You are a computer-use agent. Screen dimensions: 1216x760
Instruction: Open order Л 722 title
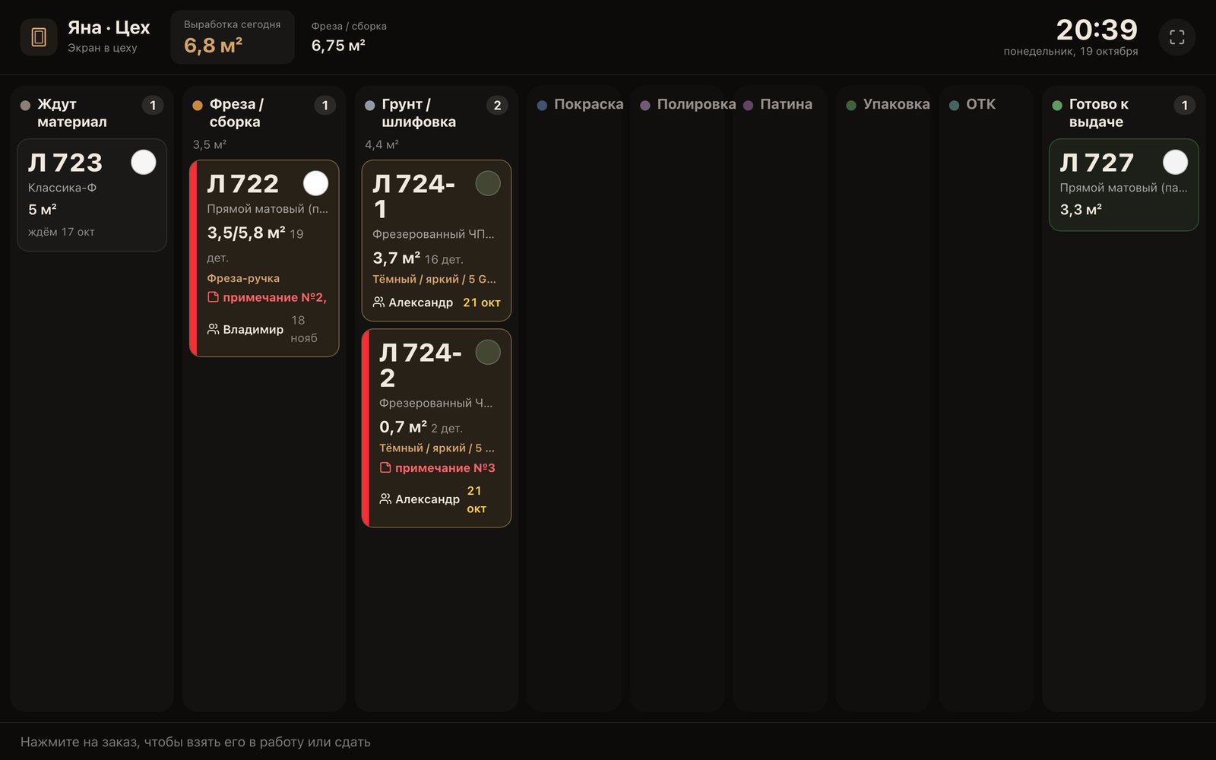[x=243, y=183]
